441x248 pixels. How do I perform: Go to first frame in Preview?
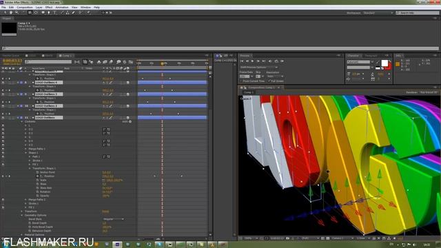(x=242, y=61)
